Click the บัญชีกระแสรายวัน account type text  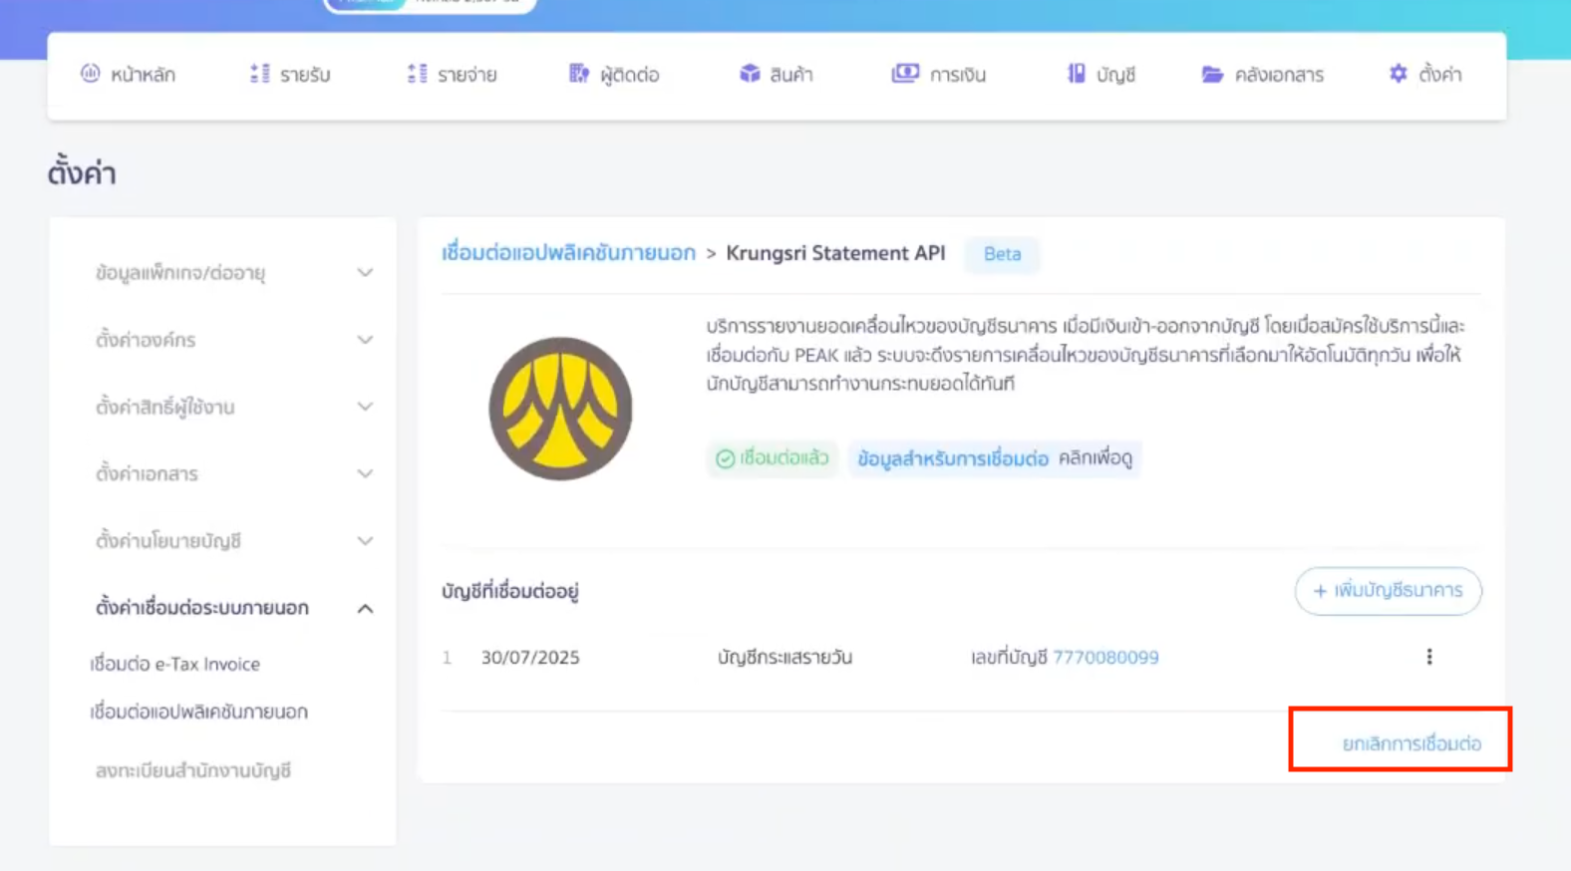(x=785, y=658)
